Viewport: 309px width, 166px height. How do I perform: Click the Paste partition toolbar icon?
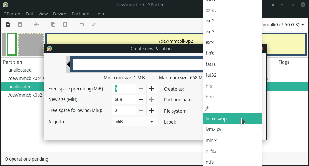point(65,24)
